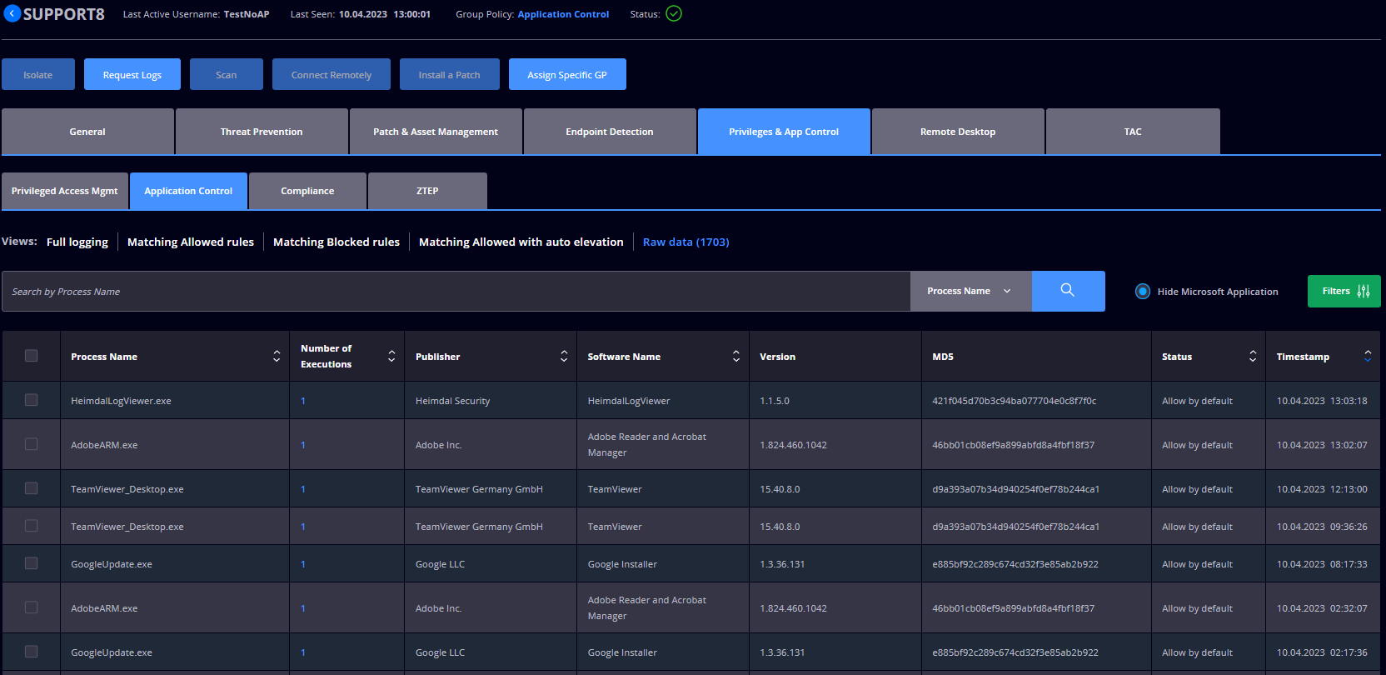Image resolution: width=1386 pixels, height=675 pixels.
Task: Show Matching Allowed rules view
Action: tap(191, 242)
